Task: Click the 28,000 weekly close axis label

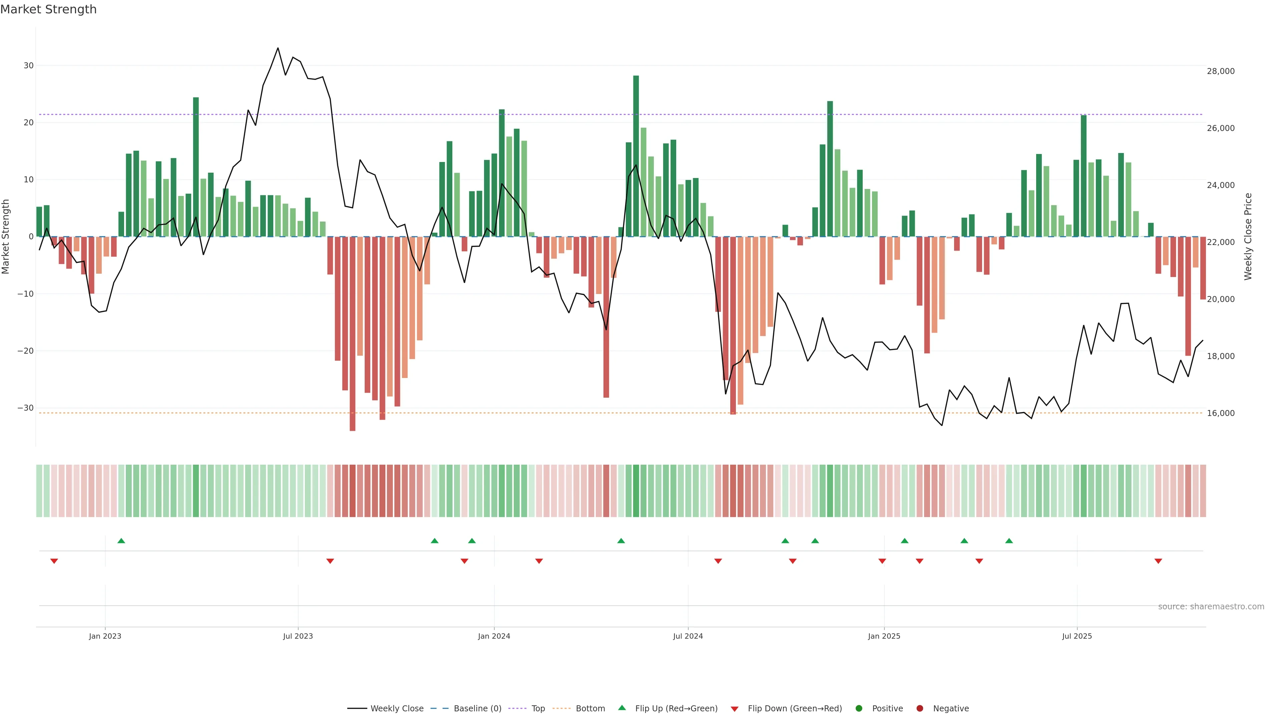Action: click(x=1220, y=71)
